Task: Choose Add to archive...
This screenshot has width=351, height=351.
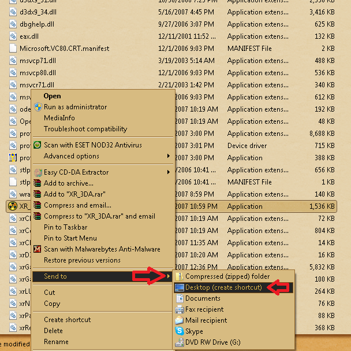Action: 69,183
